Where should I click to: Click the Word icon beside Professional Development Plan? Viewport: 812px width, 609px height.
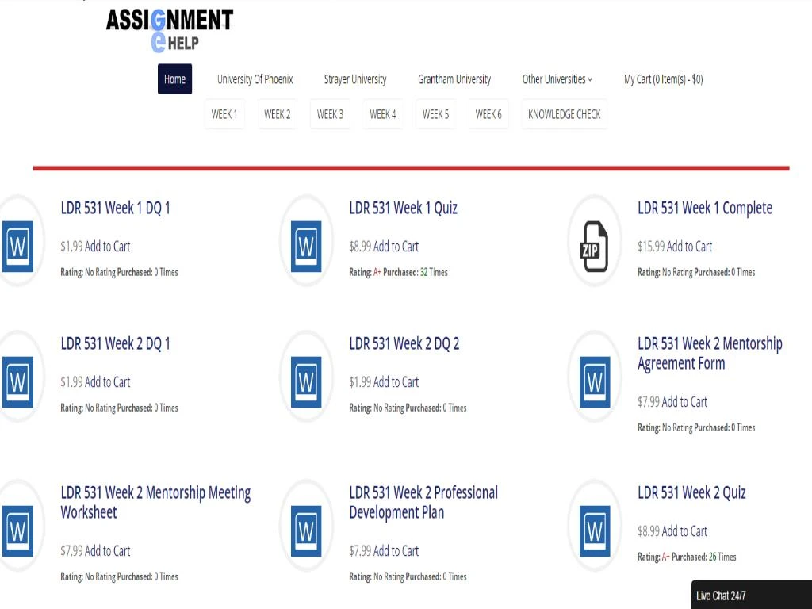click(306, 531)
